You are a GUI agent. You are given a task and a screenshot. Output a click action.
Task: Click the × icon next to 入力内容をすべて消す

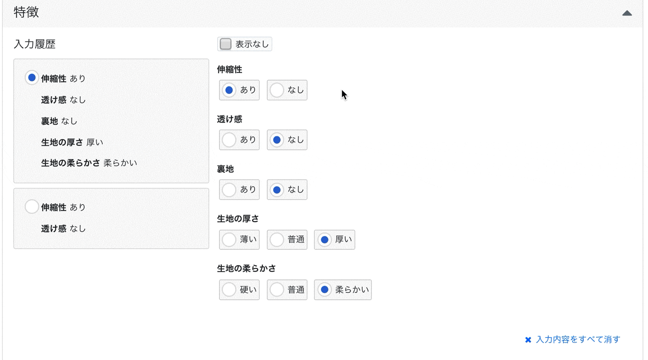(x=527, y=339)
